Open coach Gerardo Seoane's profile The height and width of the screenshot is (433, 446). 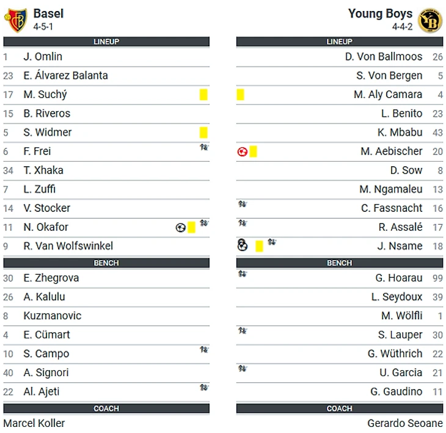404,423
